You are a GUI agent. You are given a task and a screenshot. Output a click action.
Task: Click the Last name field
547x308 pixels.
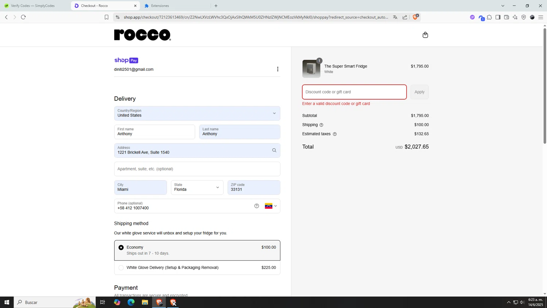(240, 132)
